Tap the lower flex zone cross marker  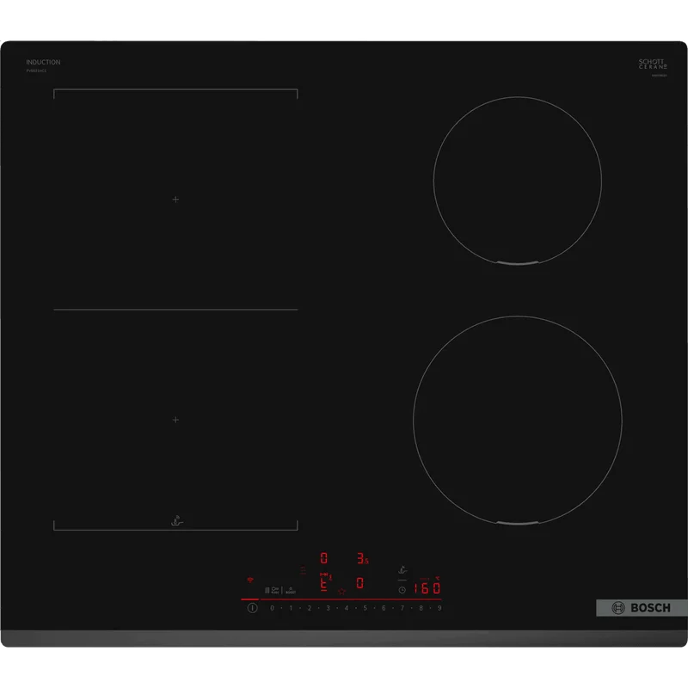[x=175, y=420]
